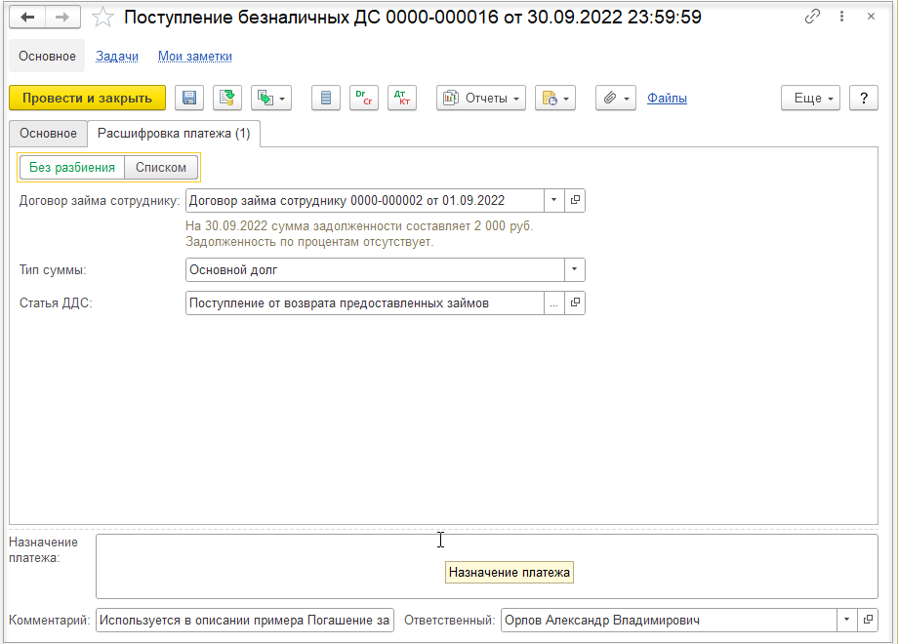The width and height of the screenshot is (898, 644).
Task: Open the Еще menu button
Action: coord(810,98)
